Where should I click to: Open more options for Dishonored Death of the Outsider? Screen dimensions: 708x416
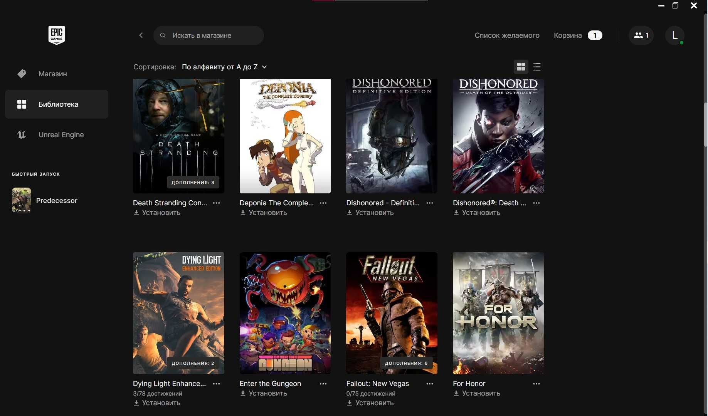pyautogui.click(x=536, y=203)
